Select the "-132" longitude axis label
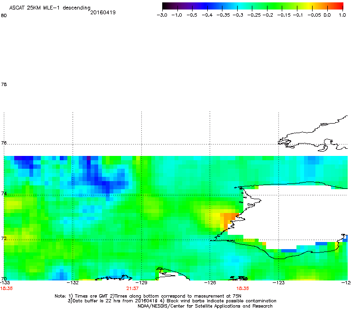The height and width of the screenshot is (309, 351). coord(73,283)
